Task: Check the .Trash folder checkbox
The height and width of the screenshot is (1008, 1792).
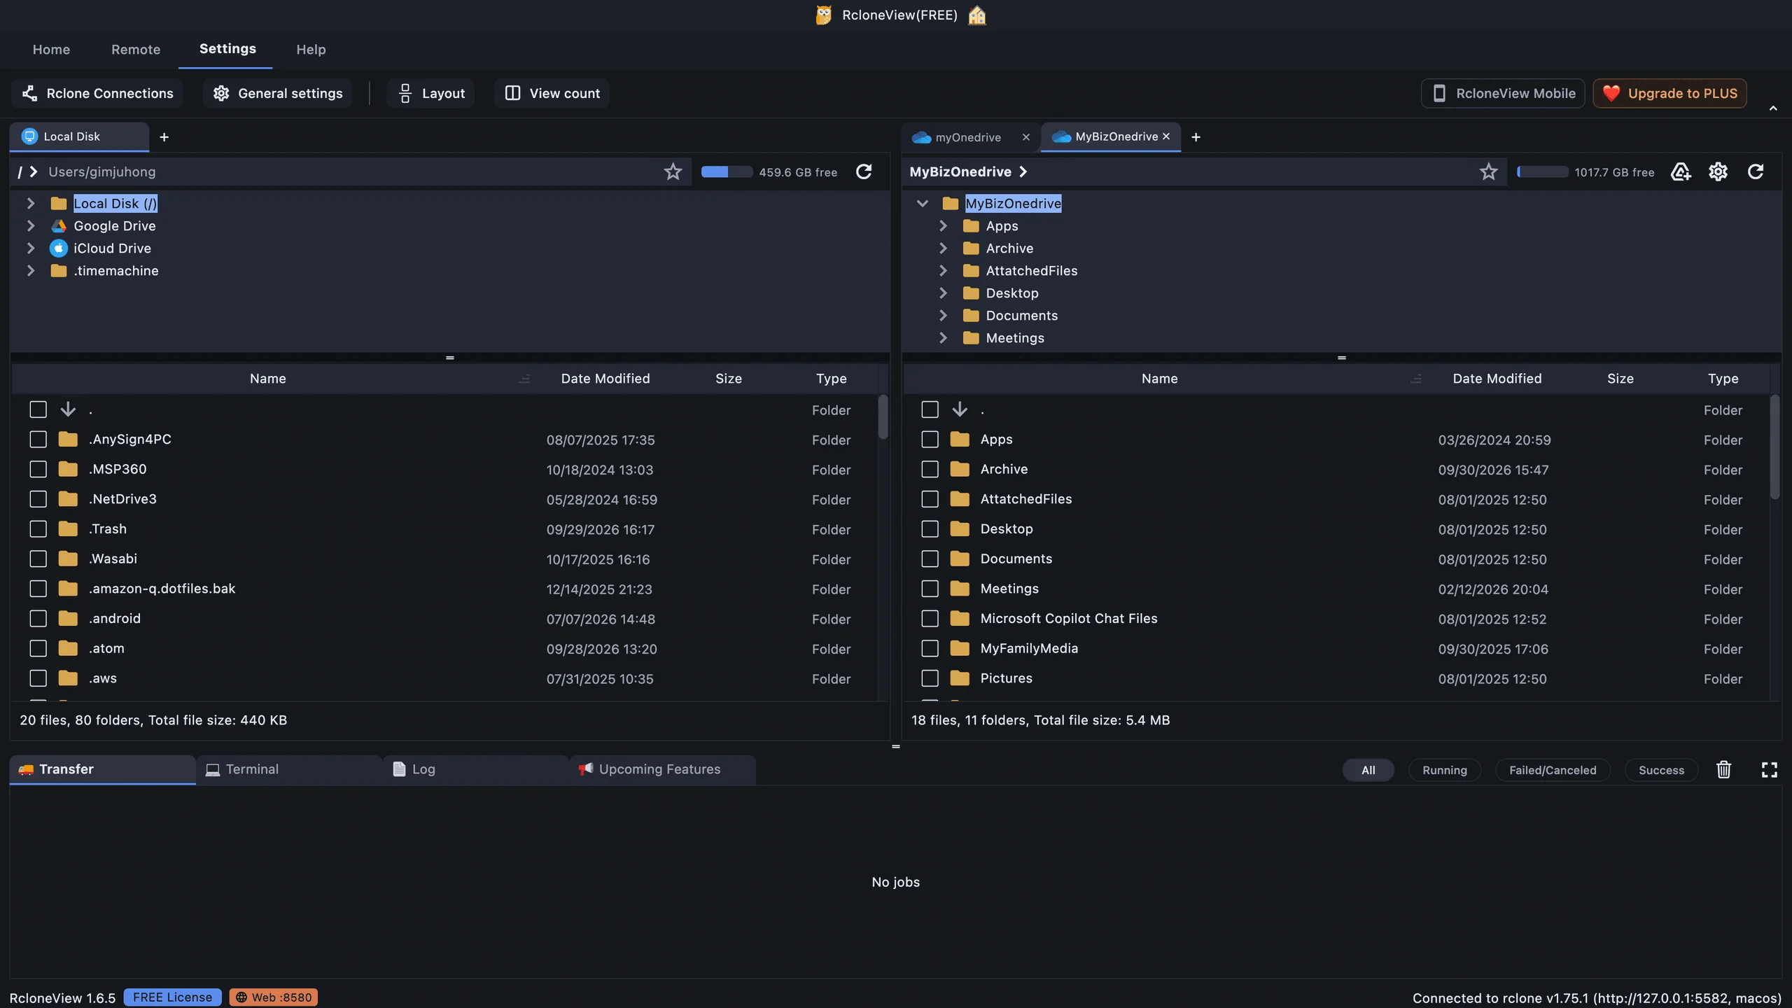Action: coord(38,529)
